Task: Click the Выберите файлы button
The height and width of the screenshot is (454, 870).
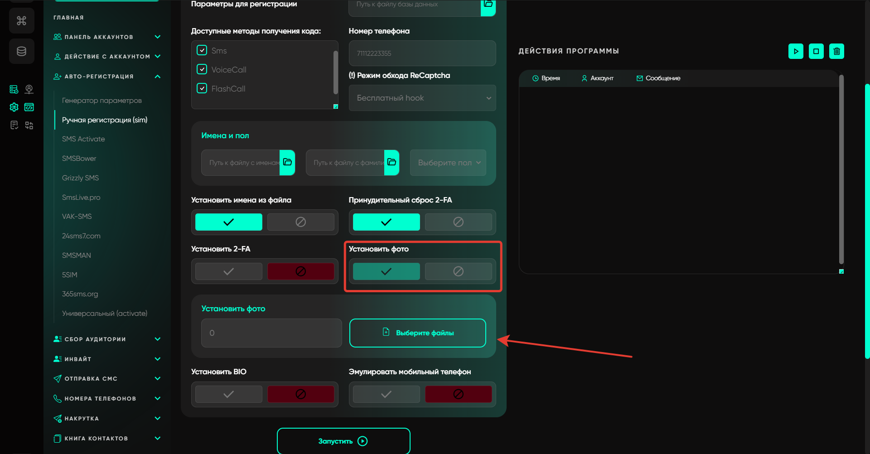Action: [x=417, y=333]
